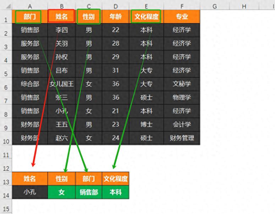Select the cell containing 孙权
Viewport: 275px width, 214px height.
click(61, 57)
